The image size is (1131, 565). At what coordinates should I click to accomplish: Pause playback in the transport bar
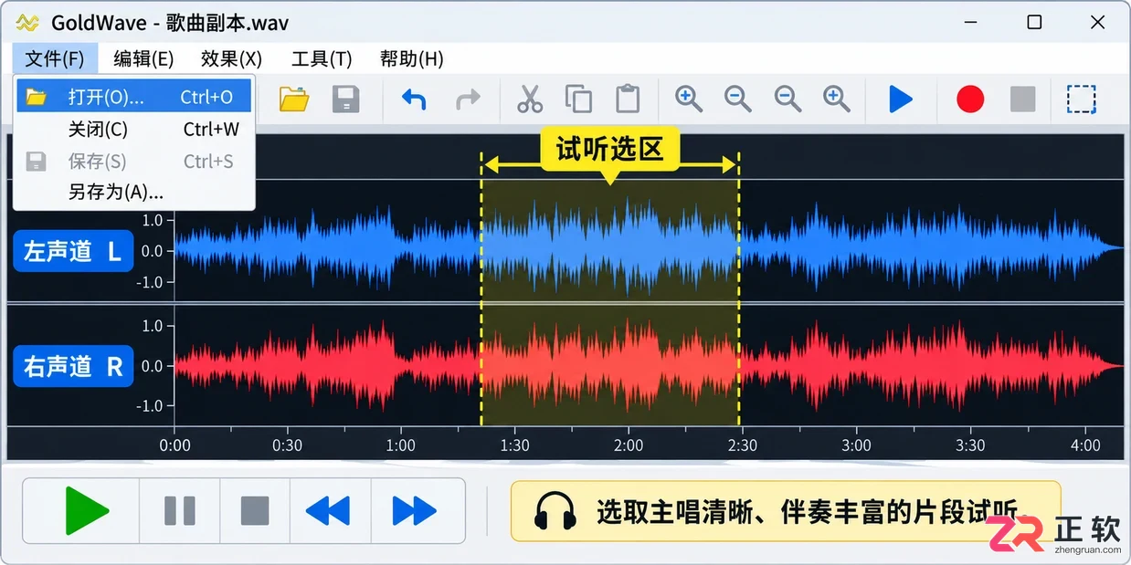click(x=180, y=510)
